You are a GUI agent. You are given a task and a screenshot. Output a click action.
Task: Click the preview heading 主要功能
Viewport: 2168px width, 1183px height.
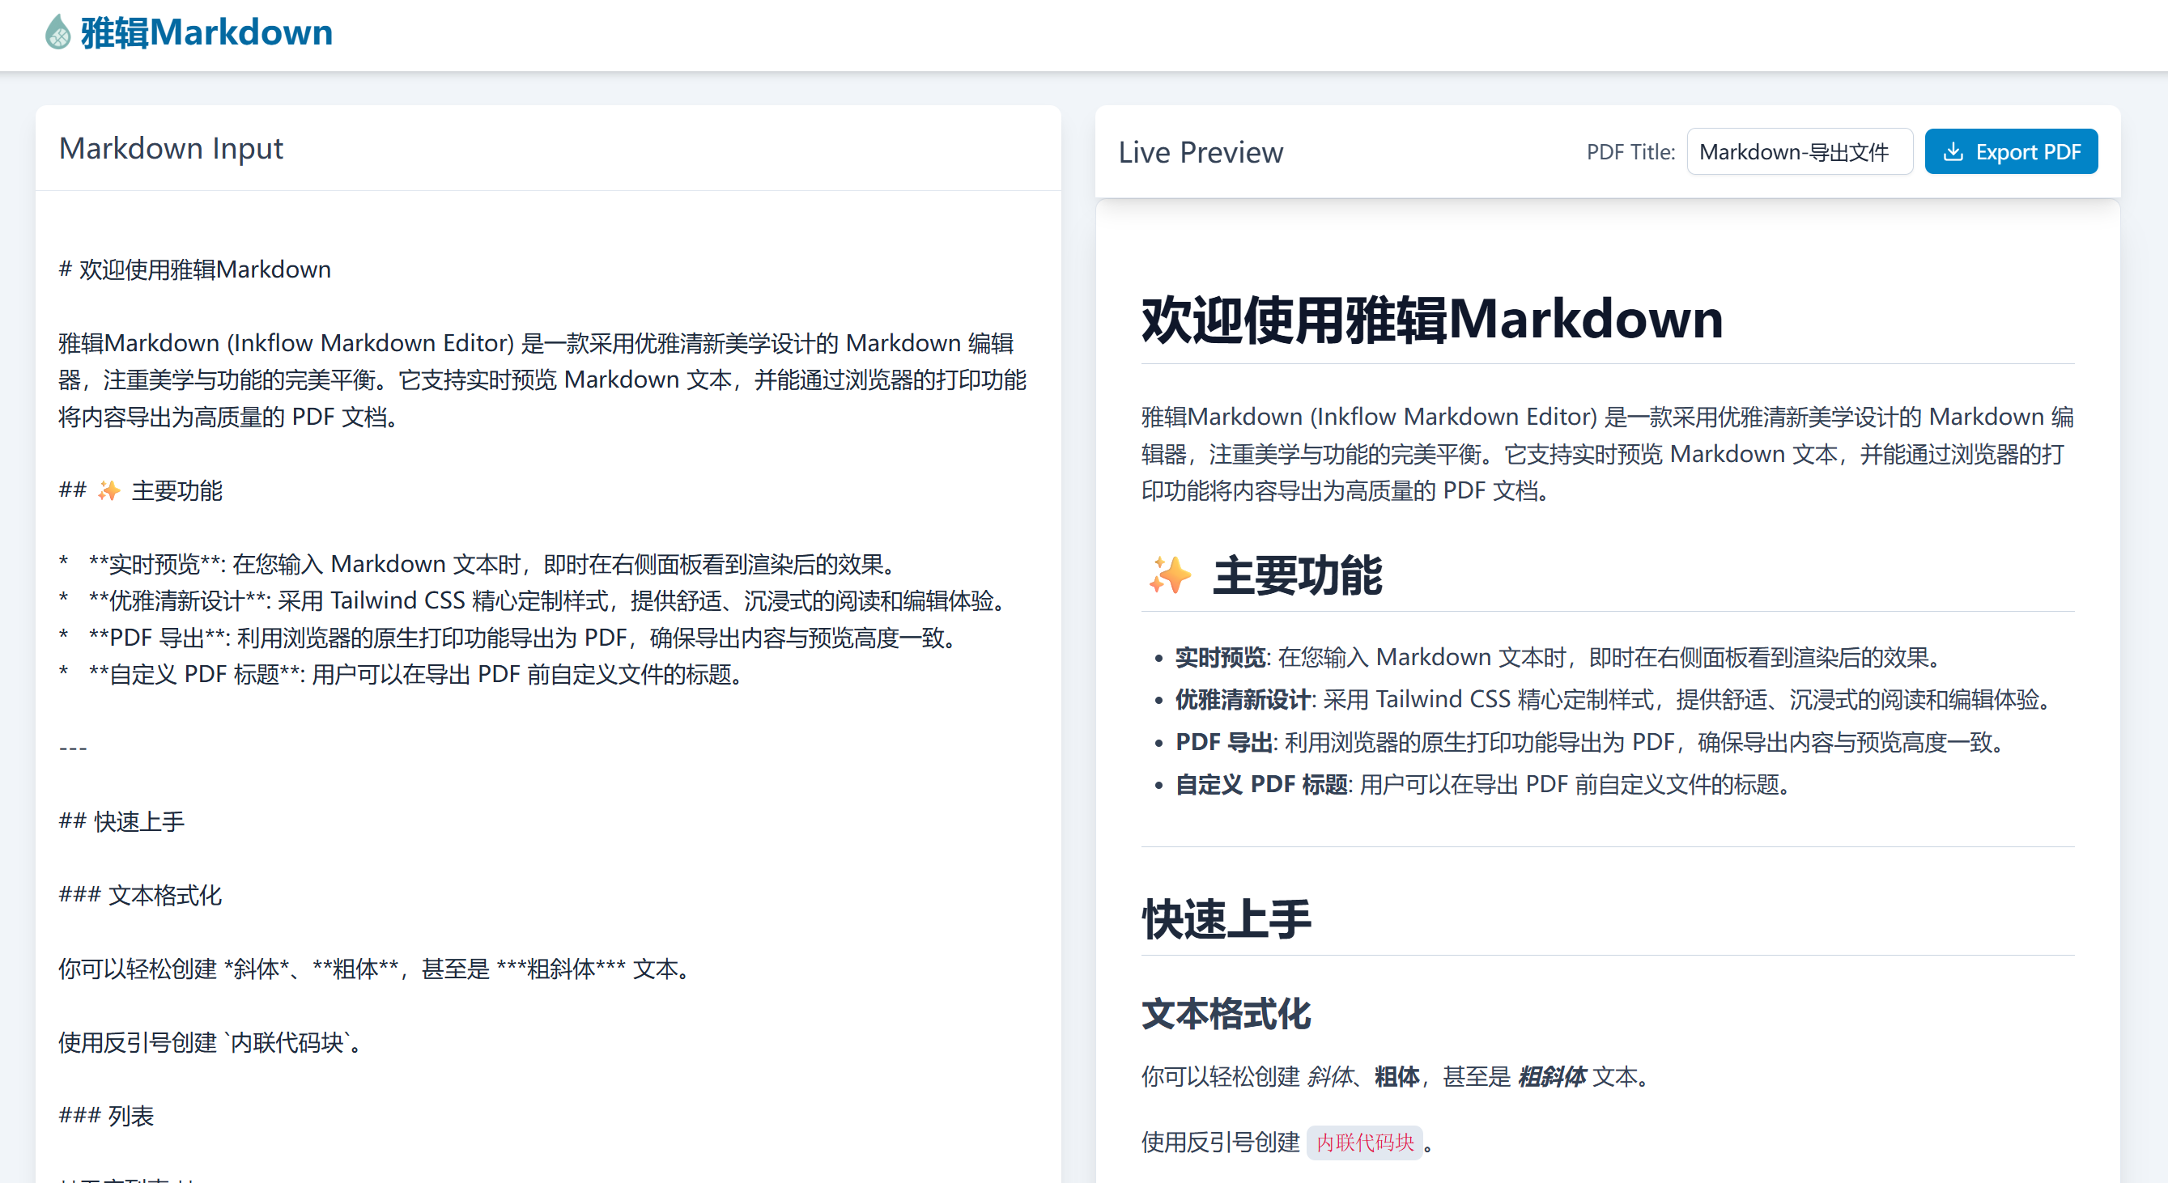(1297, 575)
